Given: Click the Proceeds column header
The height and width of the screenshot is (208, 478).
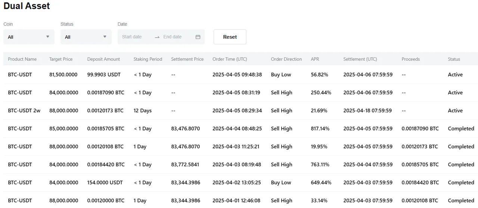Looking at the screenshot, I should 411,59.
